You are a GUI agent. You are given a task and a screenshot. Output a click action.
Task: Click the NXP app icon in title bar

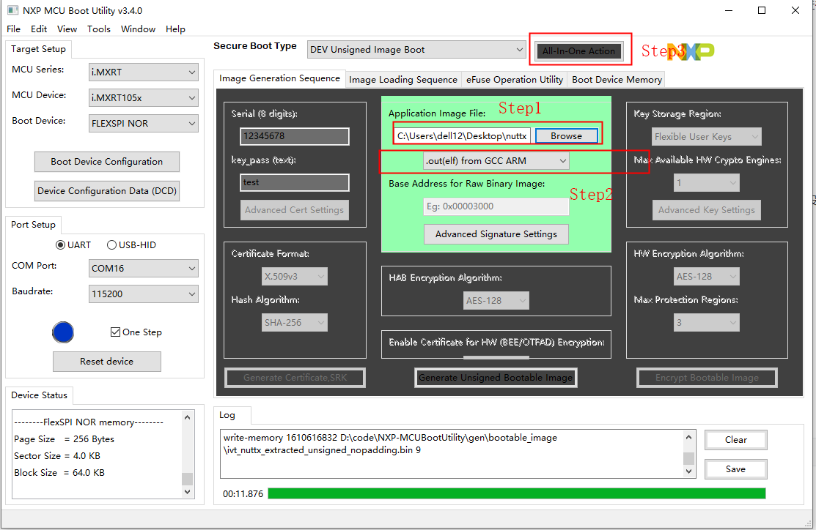[x=12, y=10]
